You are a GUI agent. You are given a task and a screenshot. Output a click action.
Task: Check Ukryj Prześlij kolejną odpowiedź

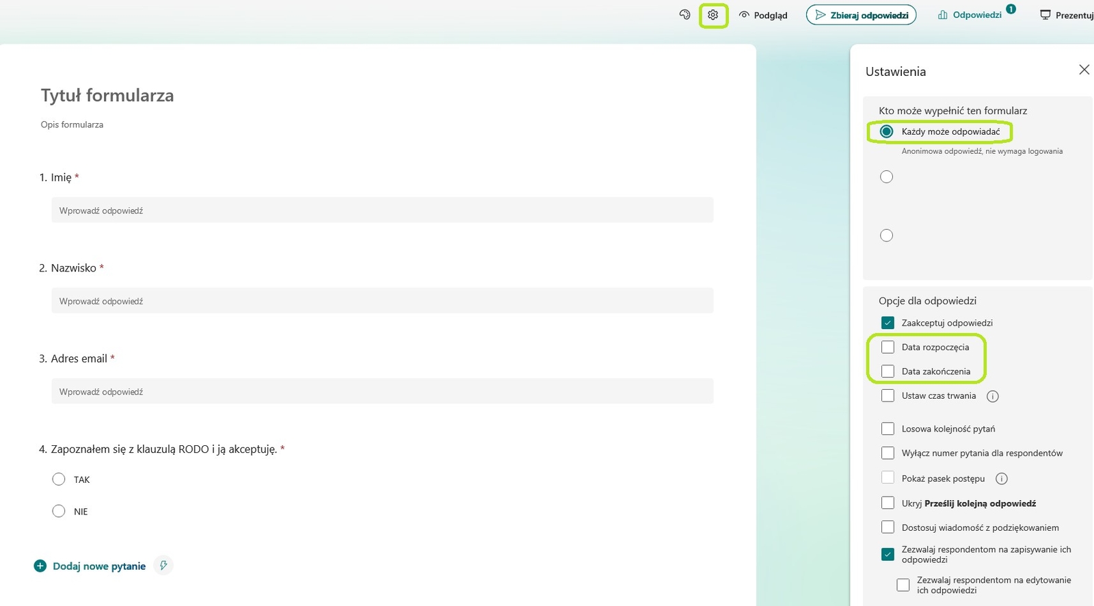click(x=888, y=503)
